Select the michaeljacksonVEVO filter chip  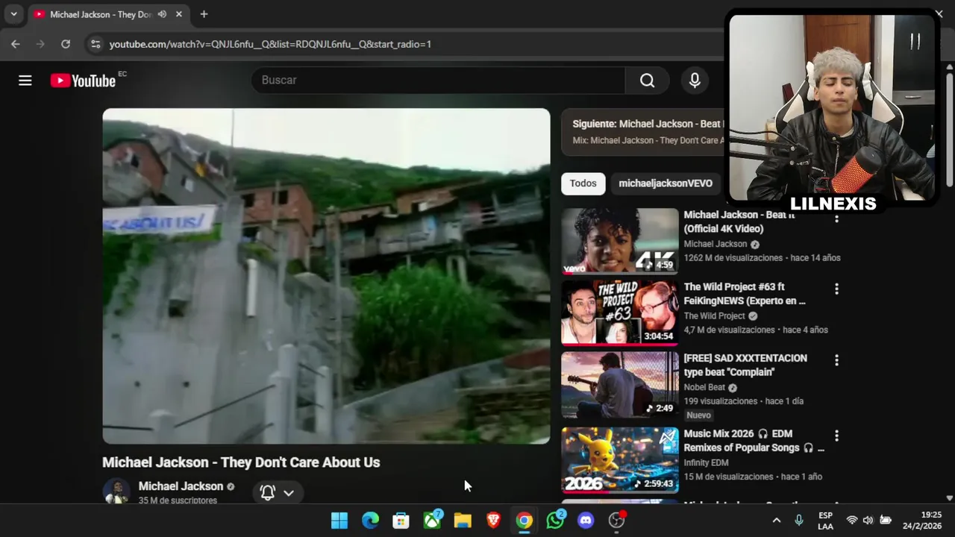666,183
